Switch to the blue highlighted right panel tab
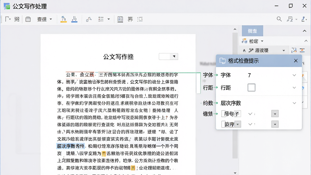311x175 pixels. click(252, 31)
